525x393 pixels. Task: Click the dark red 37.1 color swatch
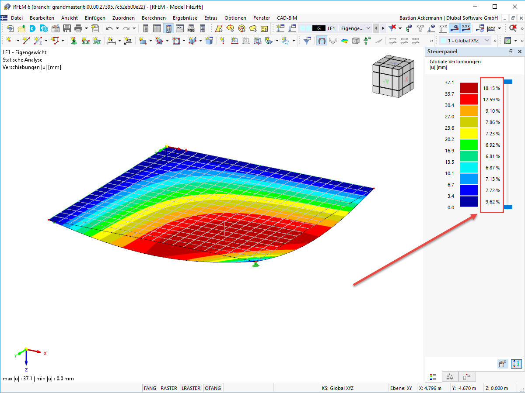[469, 88]
